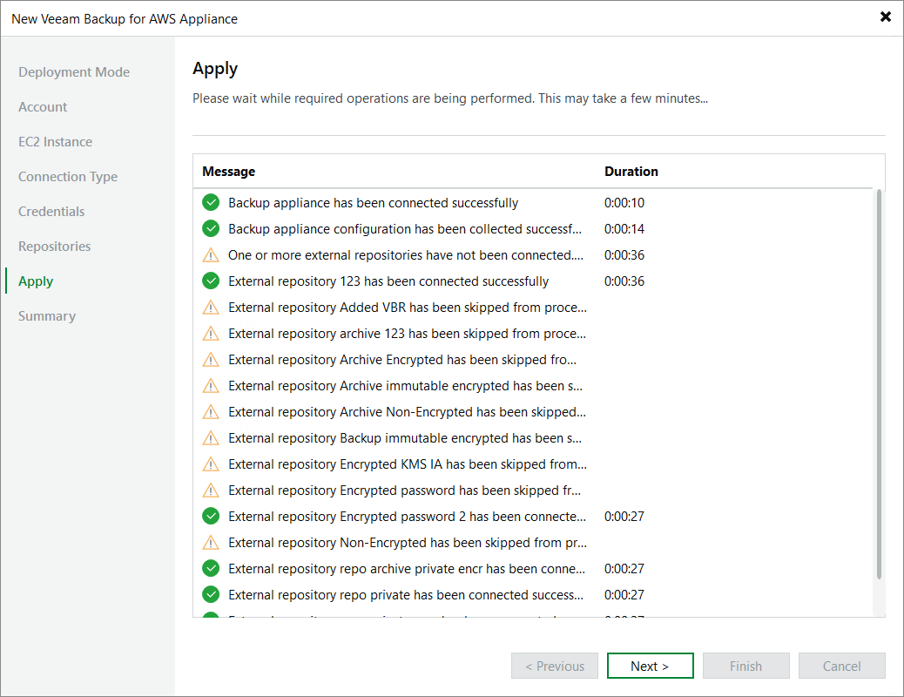Click success icon for 'Backup appliance has been connected'

211,202
